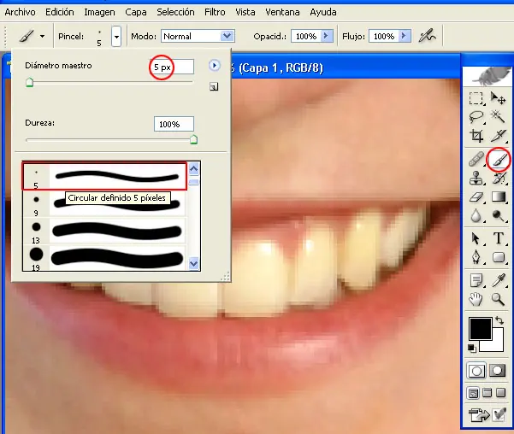This screenshot has width=514, height=434.
Task: Open the Filtro menu
Action: point(215,13)
